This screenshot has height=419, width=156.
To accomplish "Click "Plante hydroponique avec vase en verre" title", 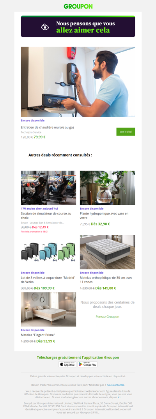I will (x=104, y=216).
